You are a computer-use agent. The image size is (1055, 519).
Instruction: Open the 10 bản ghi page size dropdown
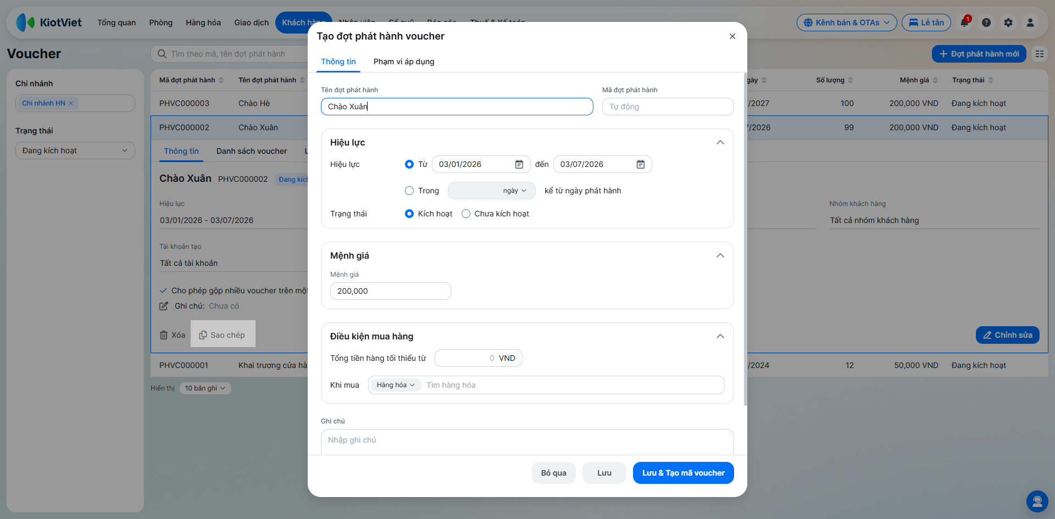(205, 388)
